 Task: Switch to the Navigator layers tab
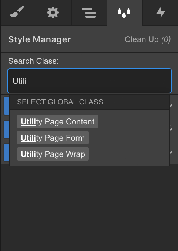(89, 13)
